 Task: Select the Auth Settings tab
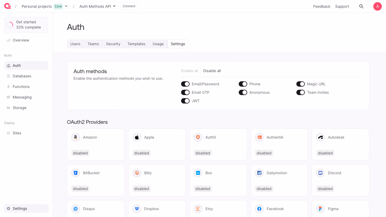(178, 44)
